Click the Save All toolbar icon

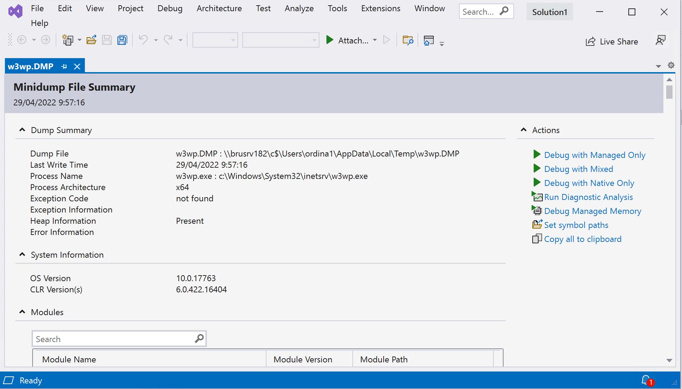coord(122,40)
